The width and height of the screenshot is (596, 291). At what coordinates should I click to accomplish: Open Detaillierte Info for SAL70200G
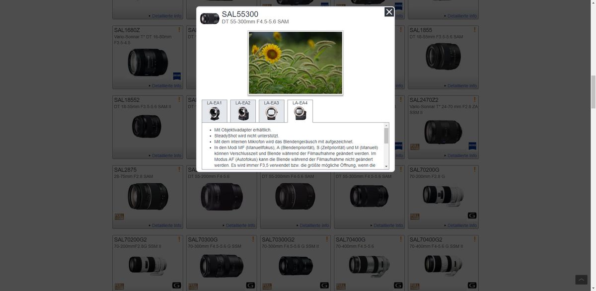(462, 225)
